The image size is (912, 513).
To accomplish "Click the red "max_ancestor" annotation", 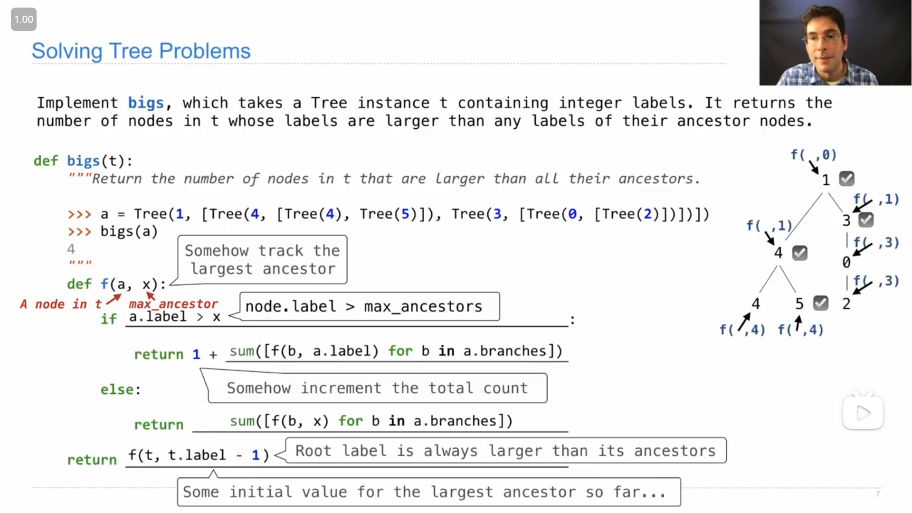I will [x=173, y=304].
